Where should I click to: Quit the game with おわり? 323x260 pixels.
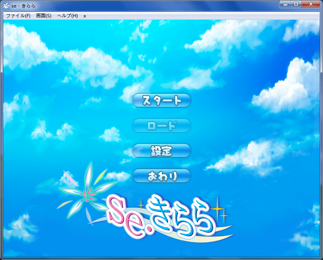click(x=161, y=176)
